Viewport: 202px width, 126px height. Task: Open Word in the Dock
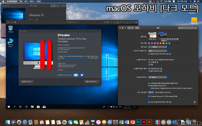[127, 122]
